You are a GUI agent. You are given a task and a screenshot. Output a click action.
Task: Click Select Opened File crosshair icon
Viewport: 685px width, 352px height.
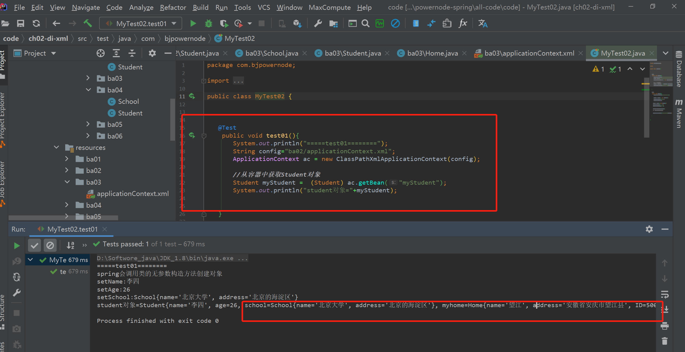tap(101, 53)
